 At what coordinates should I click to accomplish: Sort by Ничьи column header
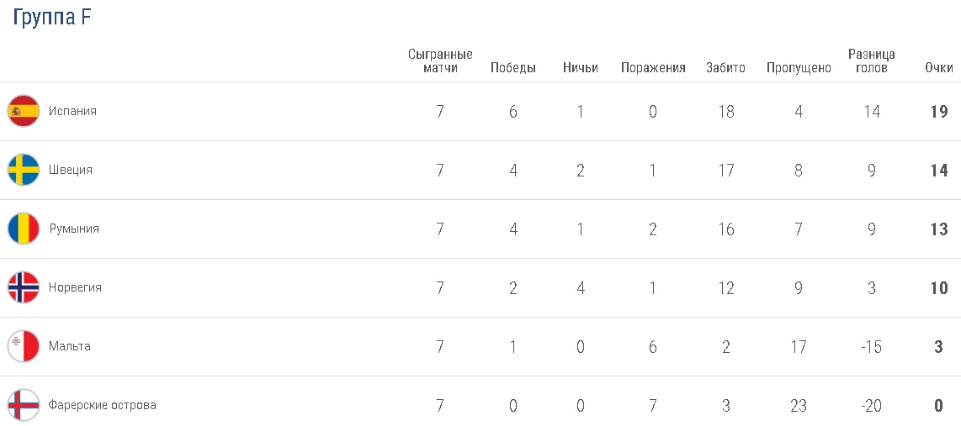coord(581,68)
